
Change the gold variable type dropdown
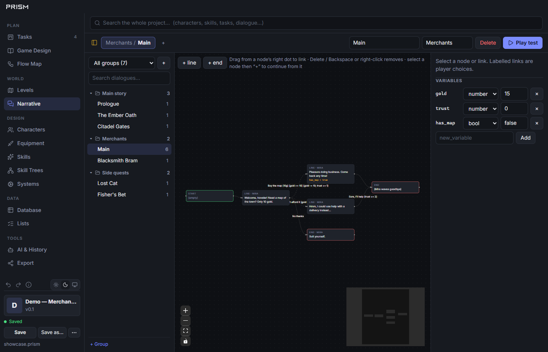(x=481, y=94)
